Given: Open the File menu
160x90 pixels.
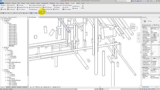Looking at the screenshot, I should tap(2, 3).
